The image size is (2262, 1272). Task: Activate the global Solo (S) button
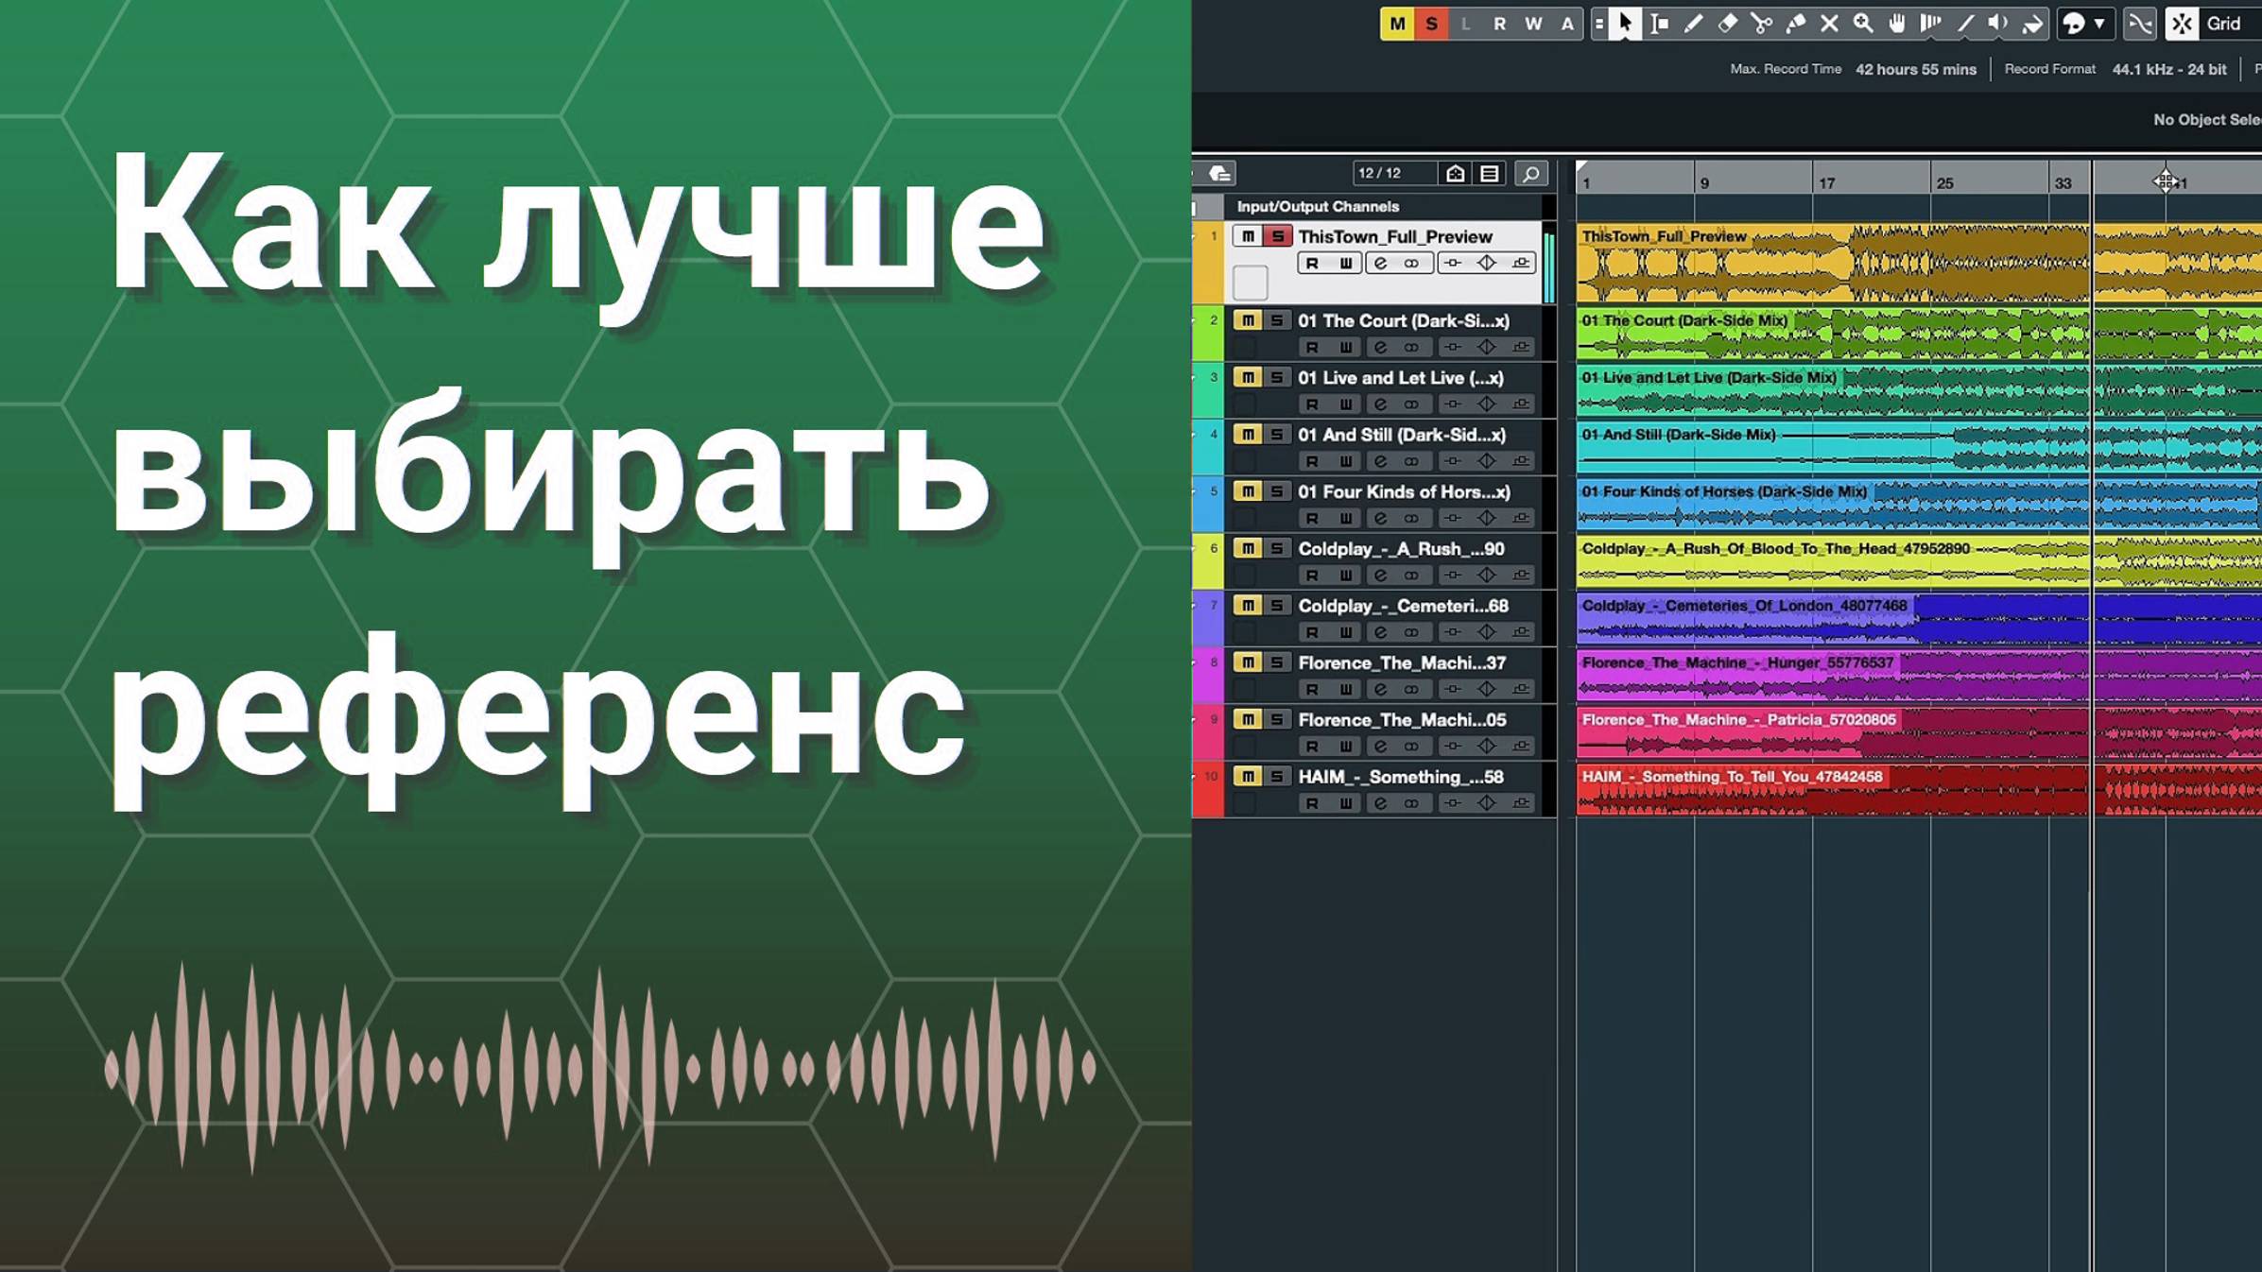coord(1434,23)
